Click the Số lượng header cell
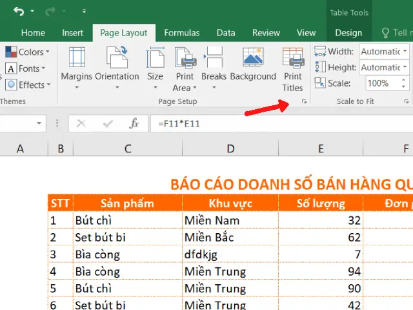 click(321, 203)
